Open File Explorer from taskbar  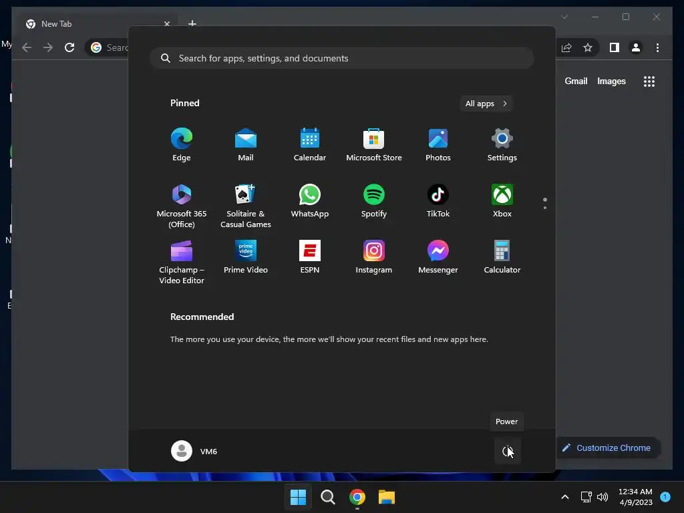(x=387, y=497)
